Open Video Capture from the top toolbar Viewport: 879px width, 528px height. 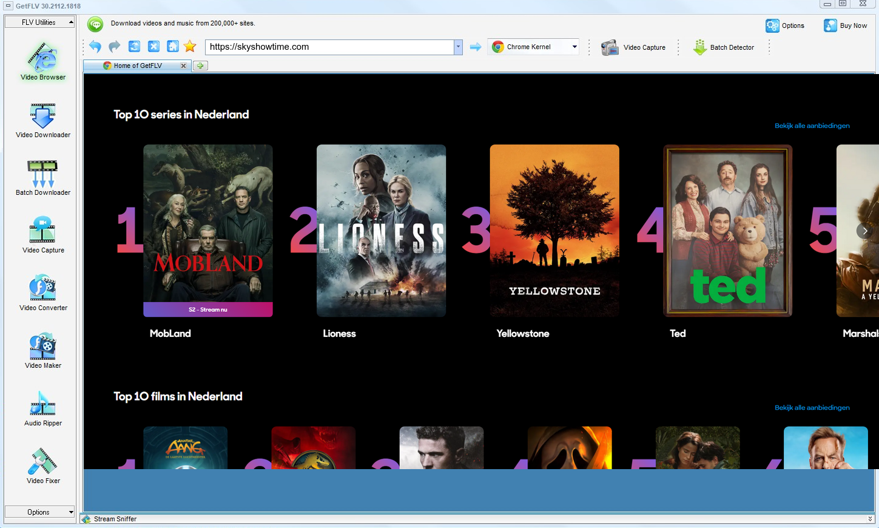[x=633, y=47]
